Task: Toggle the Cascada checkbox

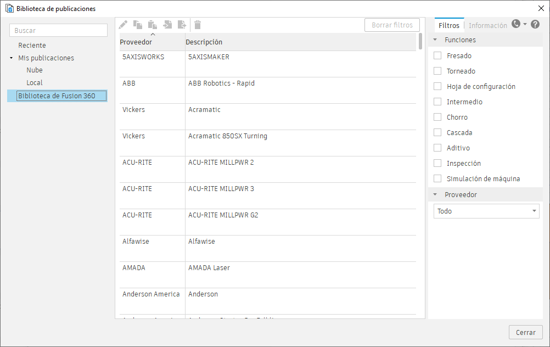Action: click(437, 132)
